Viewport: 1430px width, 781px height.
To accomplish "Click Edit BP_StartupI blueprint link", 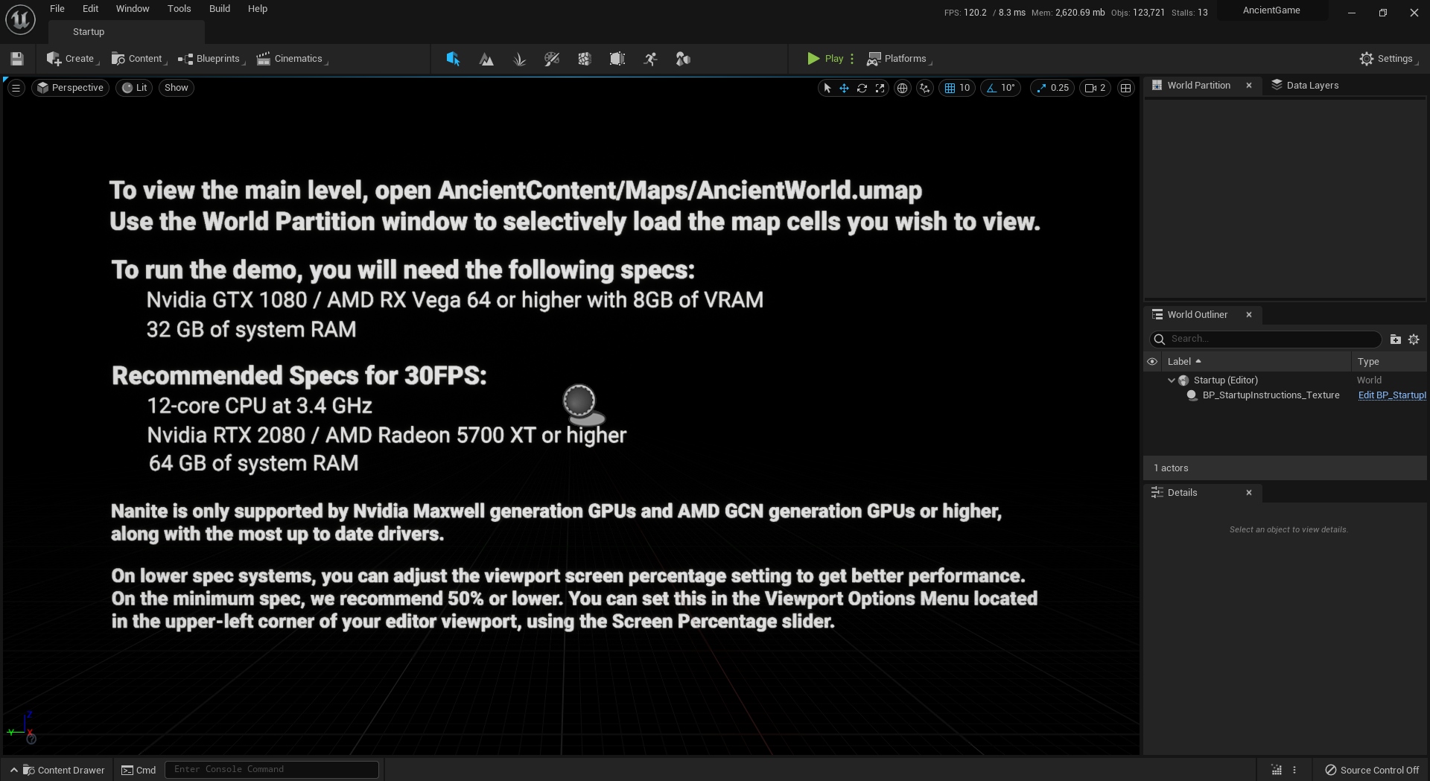I will (1392, 395).
